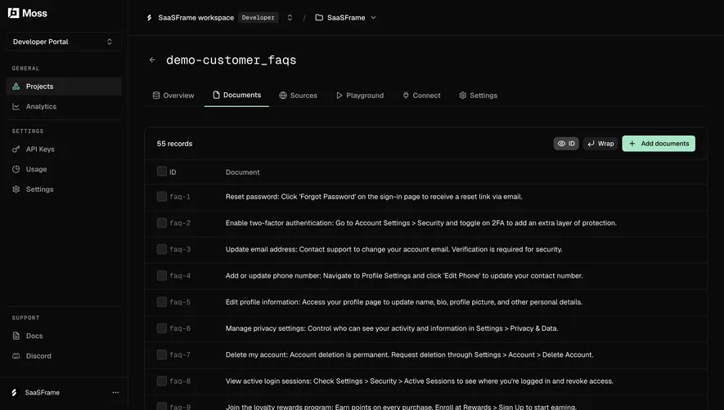Switch to the Sources tab
This screenshot has height=410, width=724.
299,96
